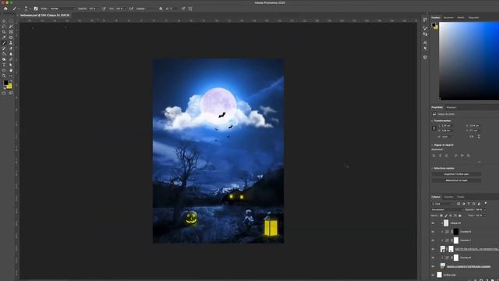
Task: Pick a color in the blue color field
Action: click(x=469, y=61)
